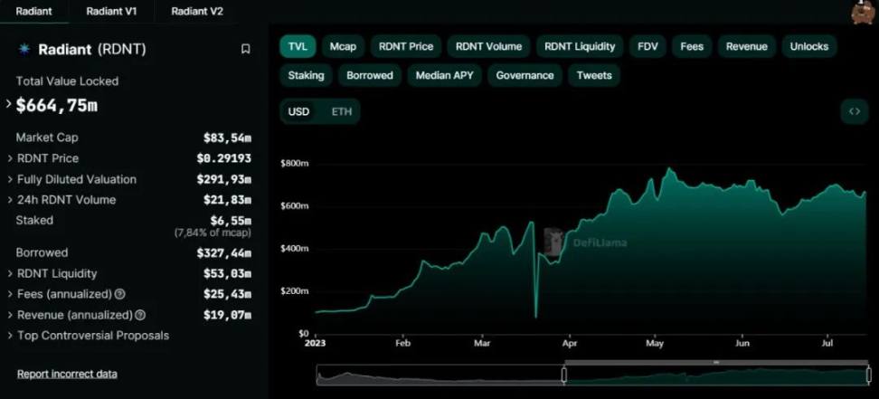Toggle the FDV chart metric

coord(647,46)
